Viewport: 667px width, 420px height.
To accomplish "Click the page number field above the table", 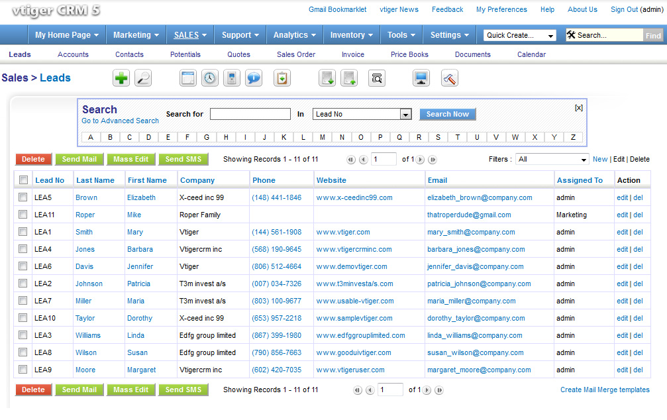I will (384, 159).
